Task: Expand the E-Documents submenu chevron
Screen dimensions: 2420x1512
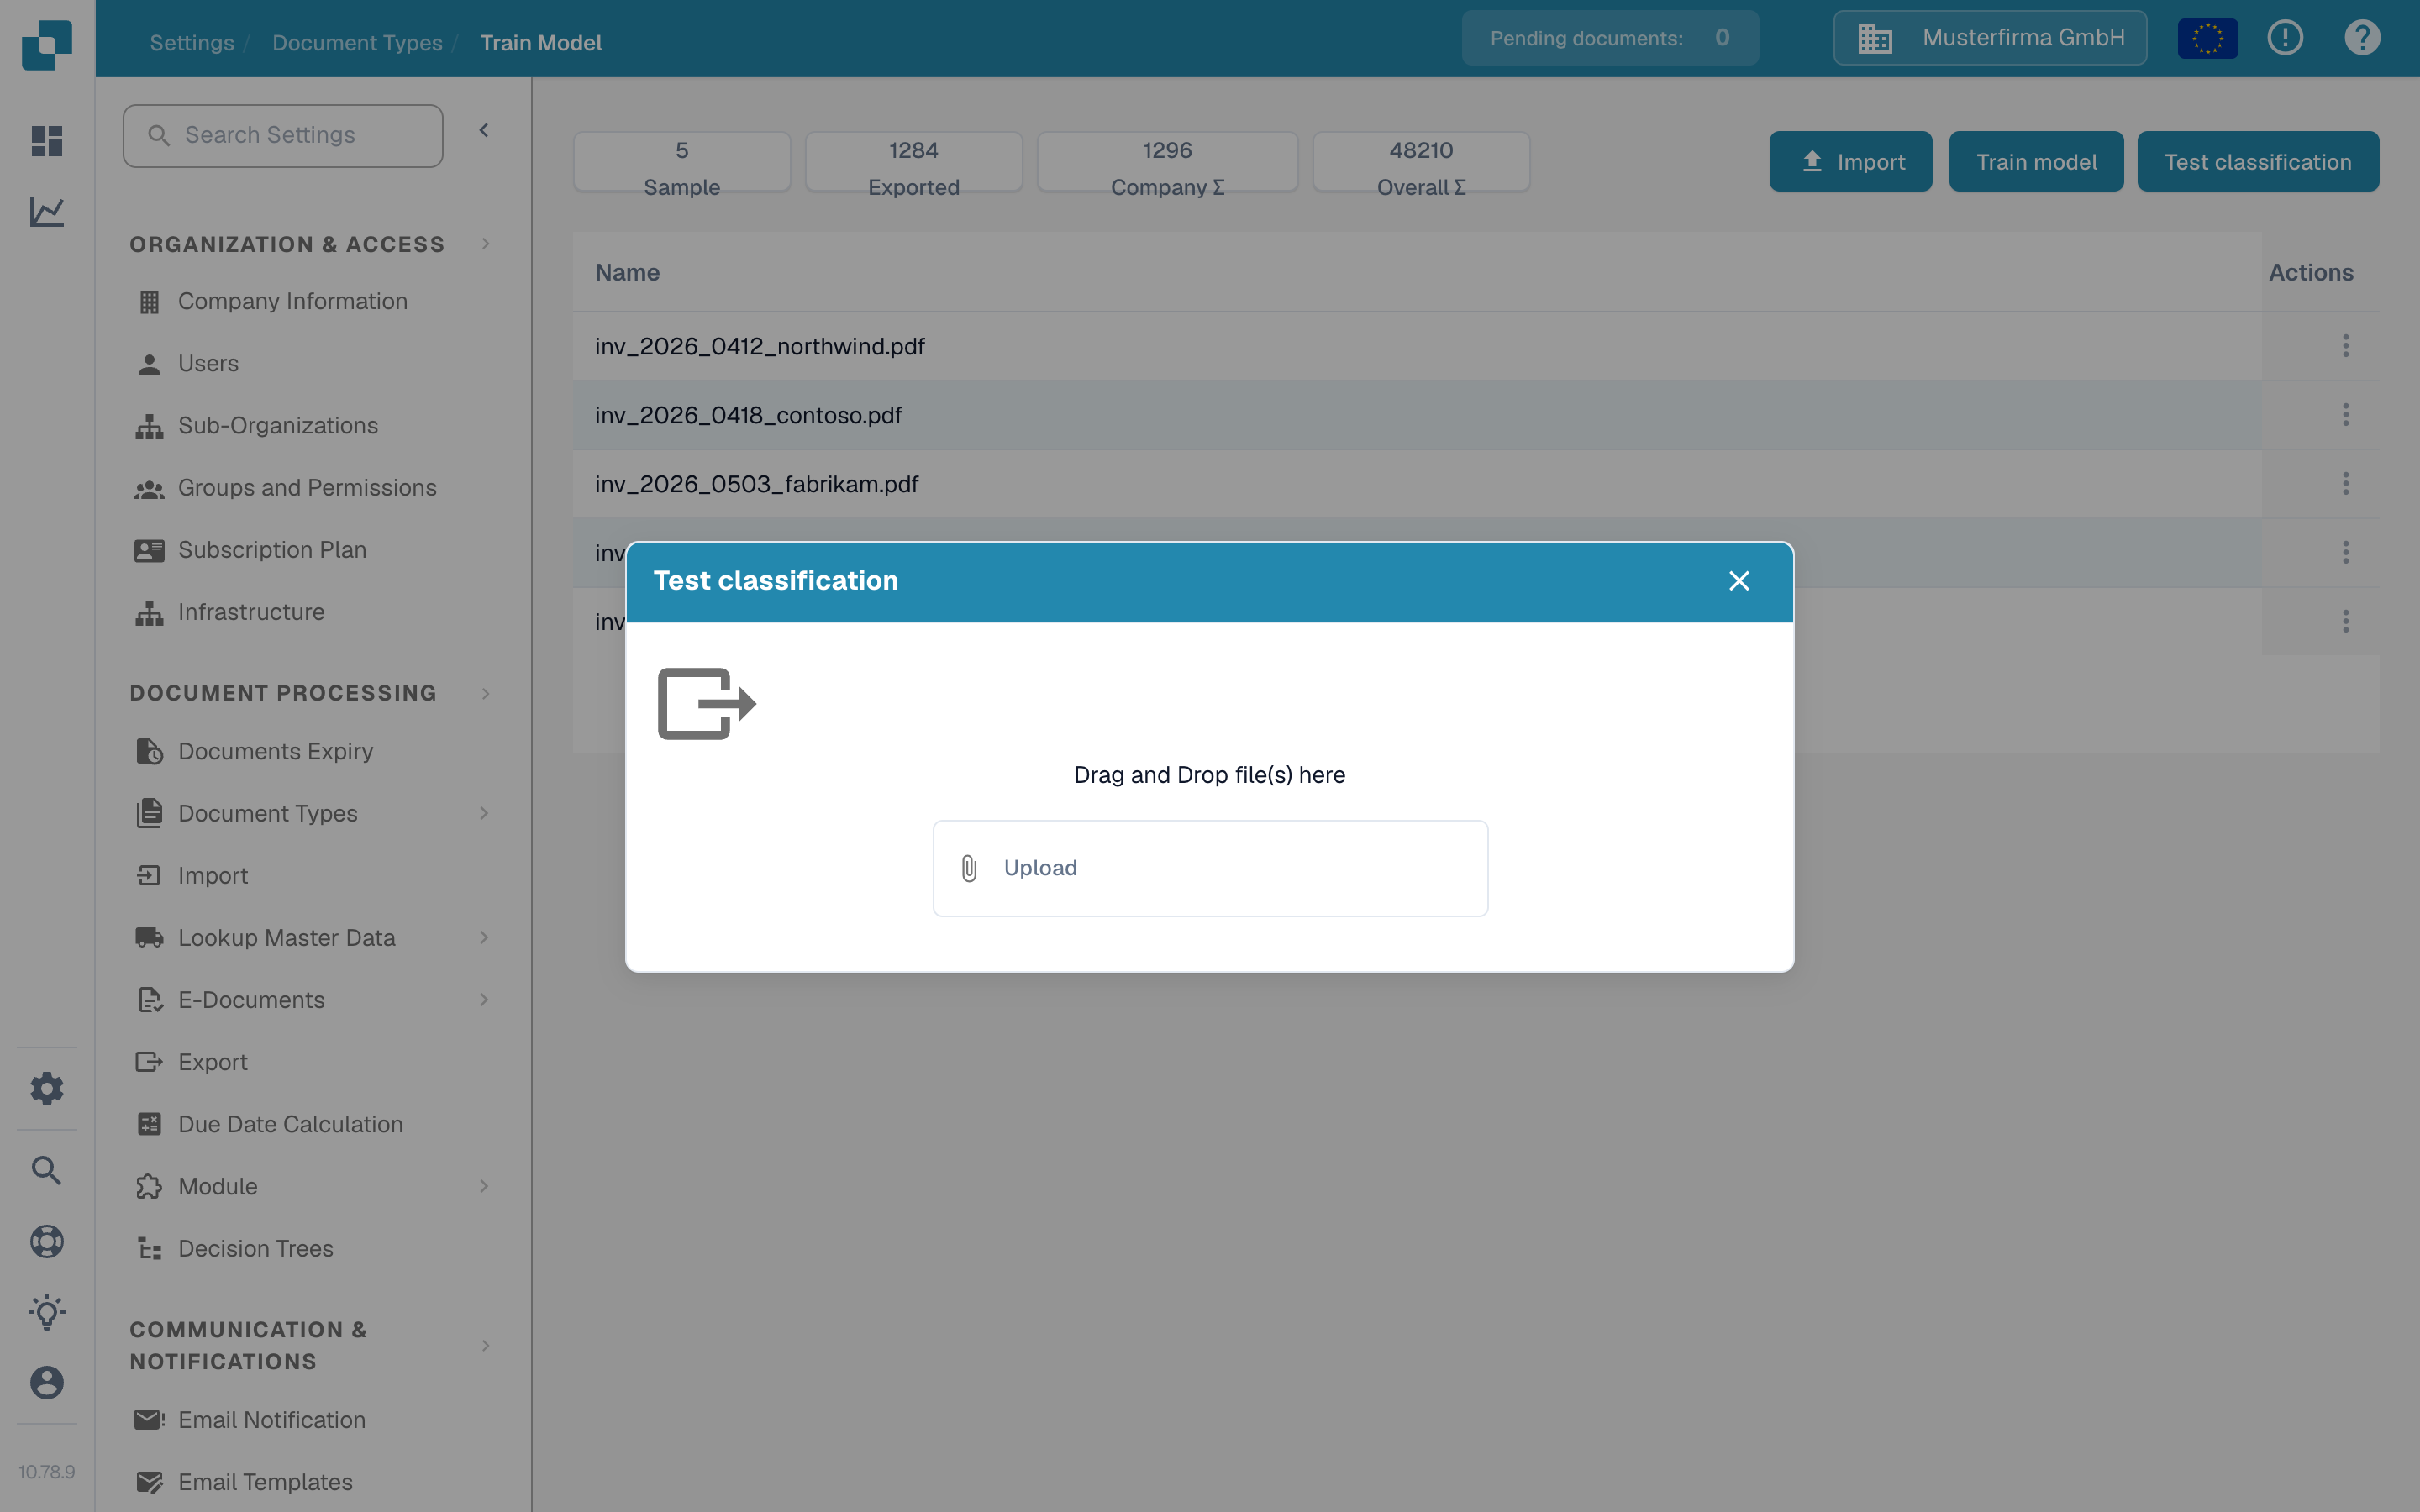Action: pos(484,999)
